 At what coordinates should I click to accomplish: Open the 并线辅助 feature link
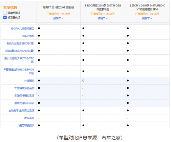(29, 81)
